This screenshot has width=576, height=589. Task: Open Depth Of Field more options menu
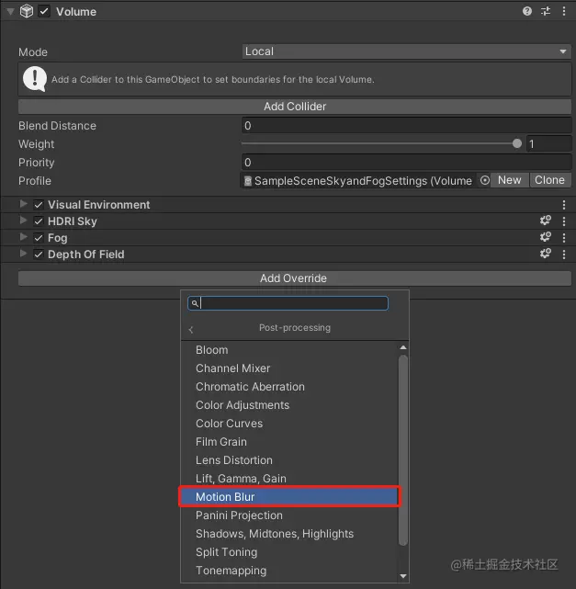pyautogui.click(x=564, y=255)
